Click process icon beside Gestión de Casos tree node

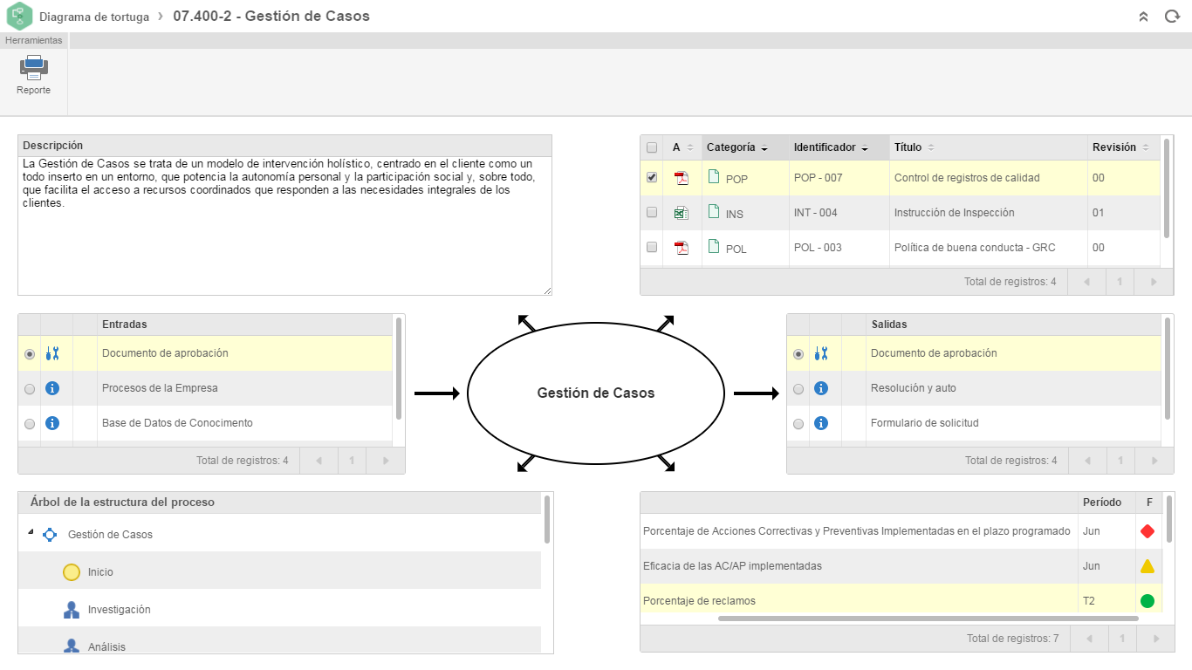(x=50, y=535)
